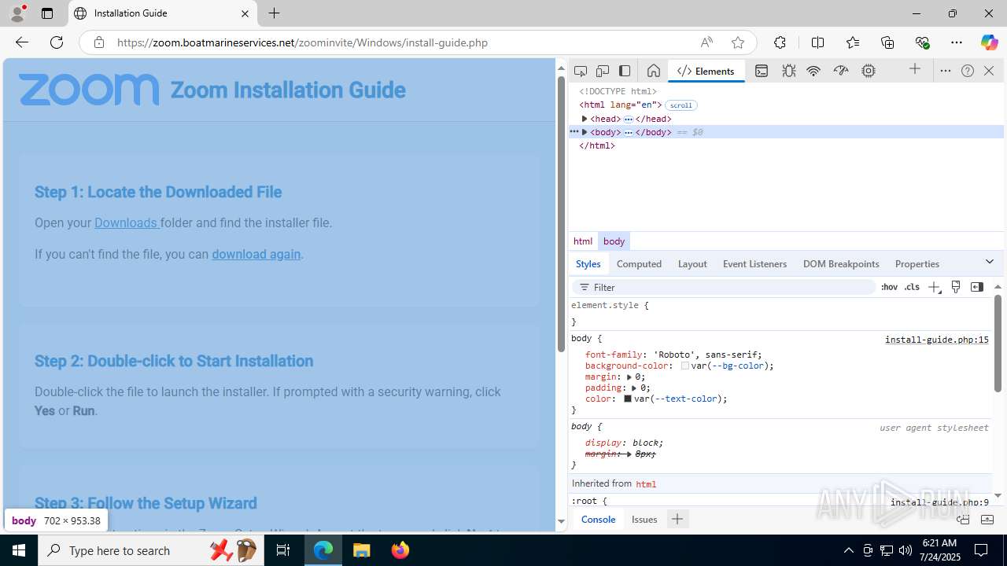Click the address bar URL
The width and height of the screenshot is (1007, 566).
[303, 42]
